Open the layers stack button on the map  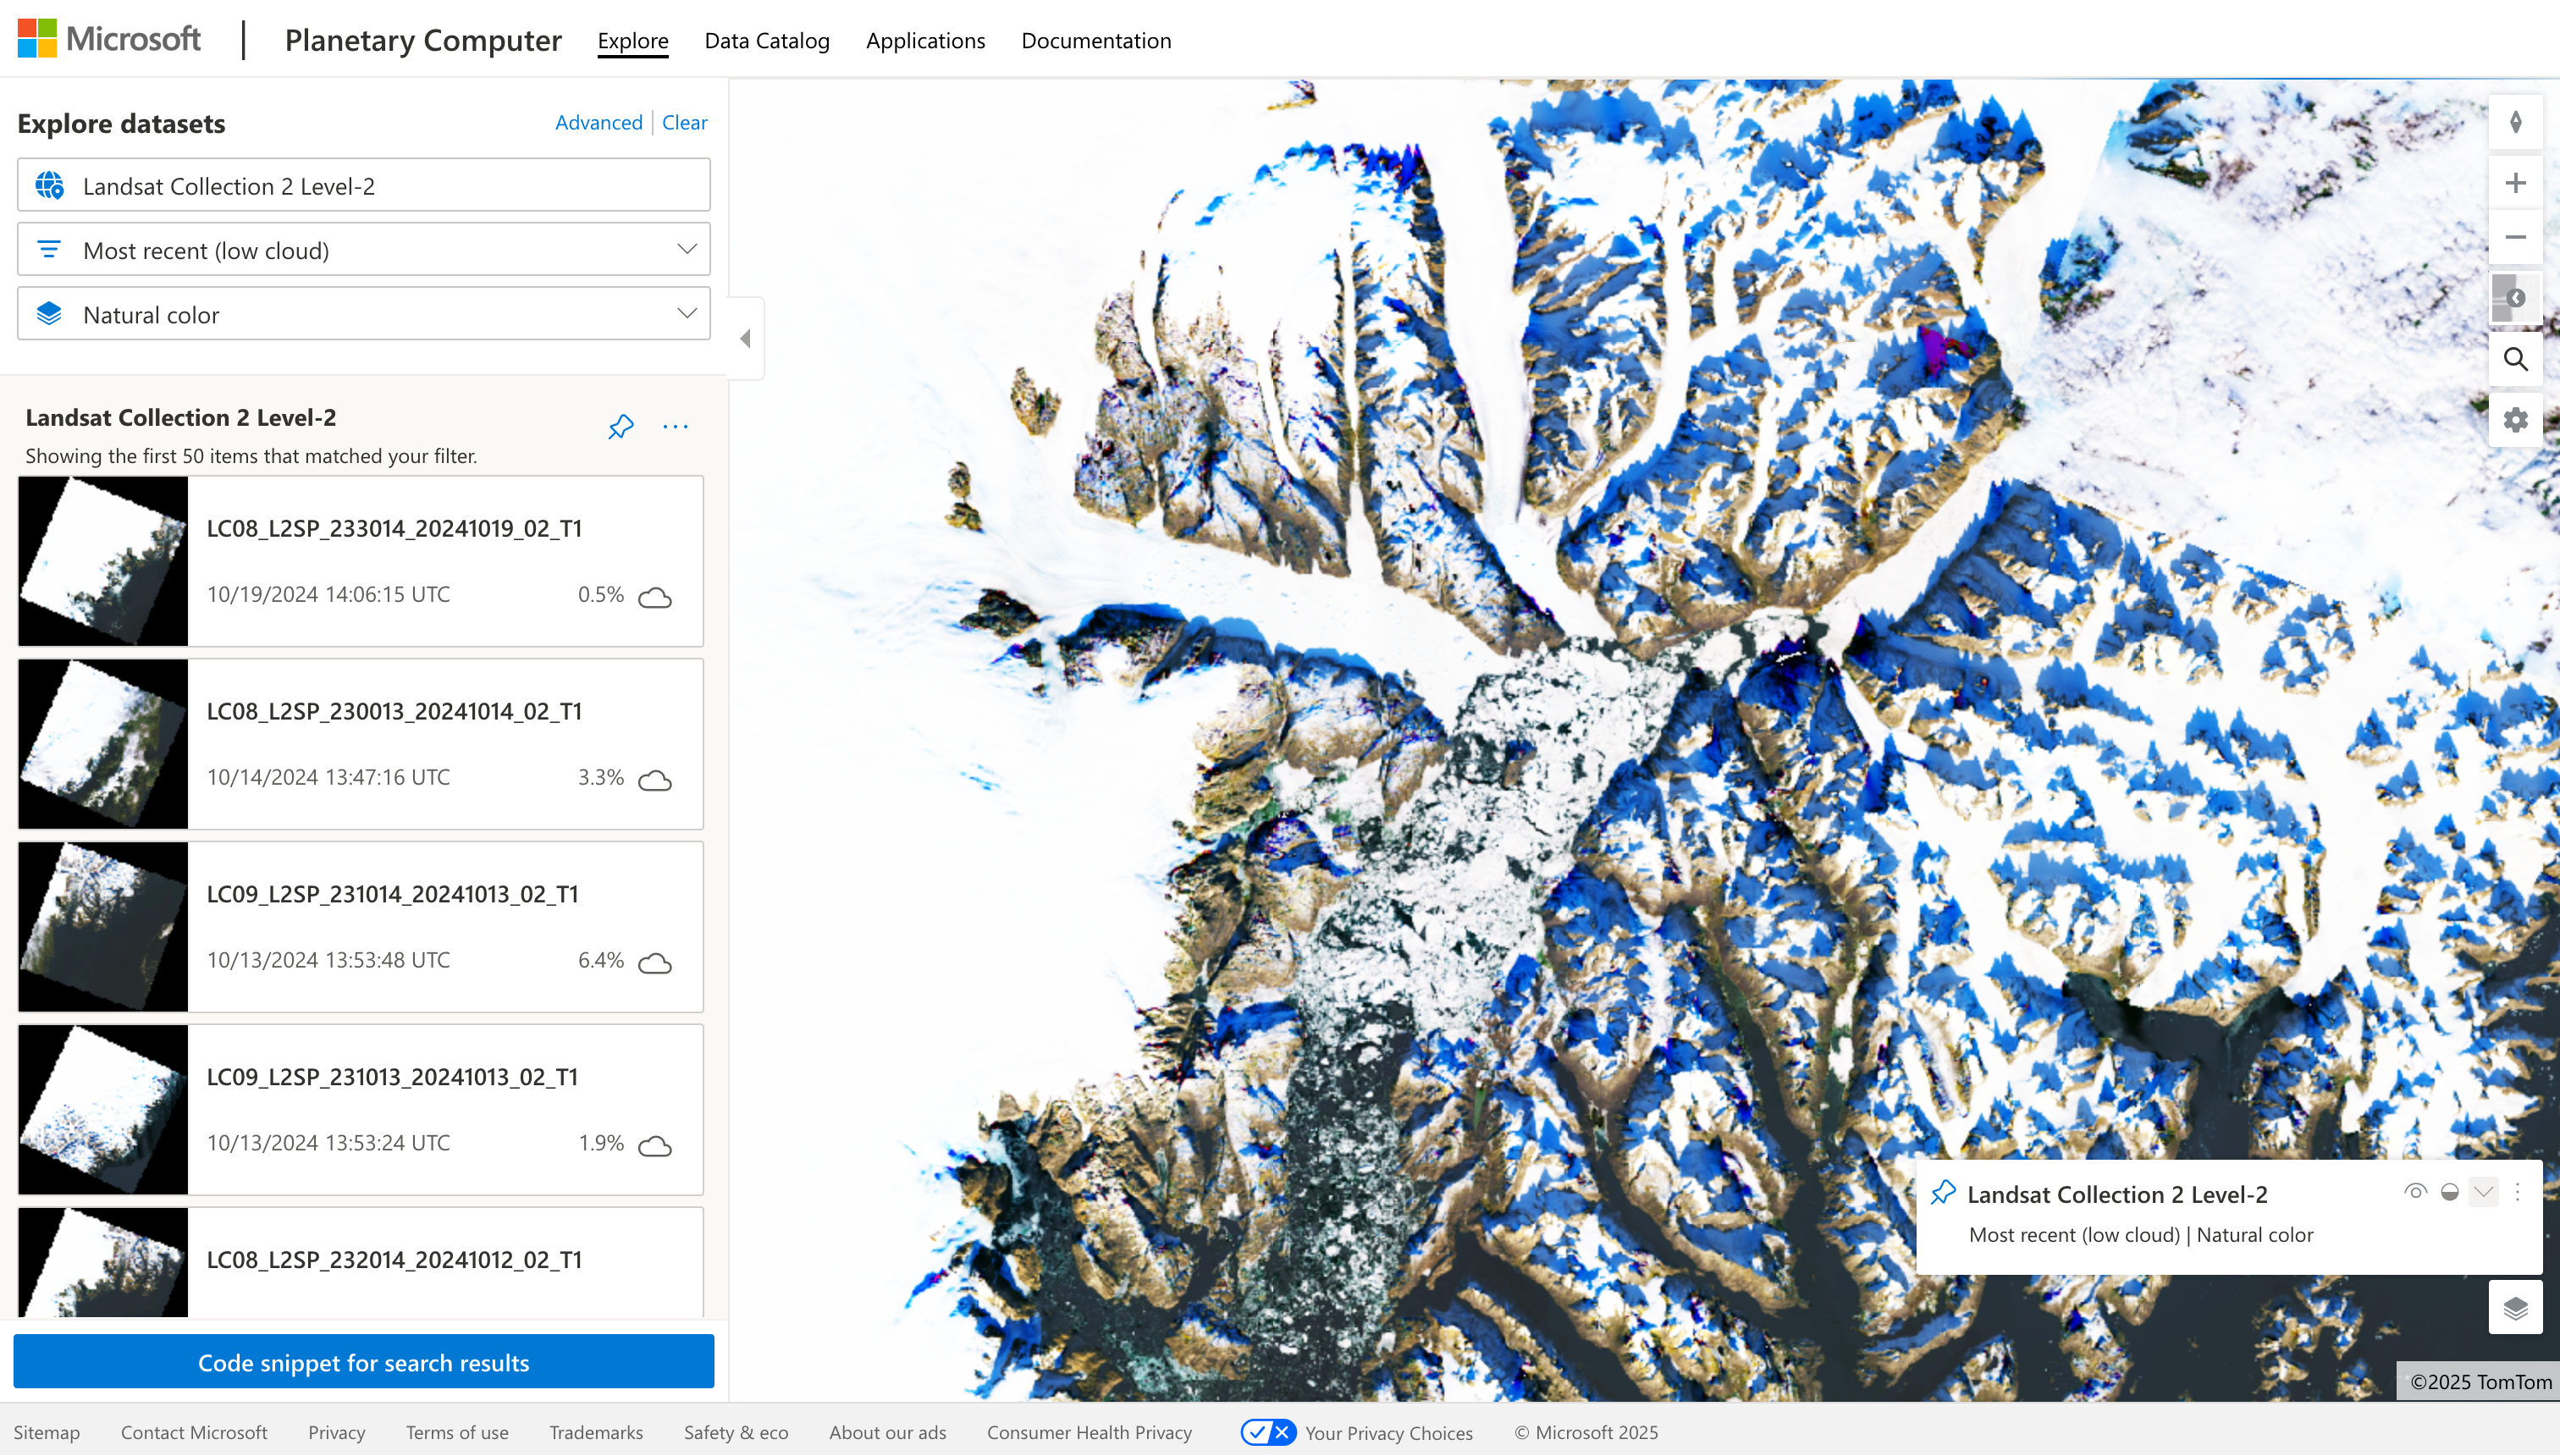pyautogui.click(x=2515, y=1307)
